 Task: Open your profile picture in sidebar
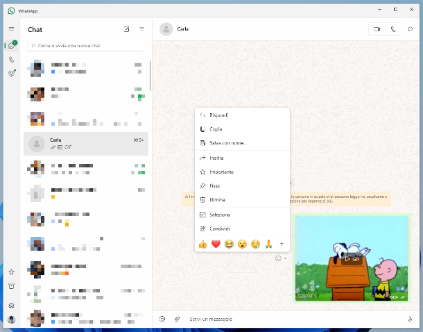pos(11,319)
